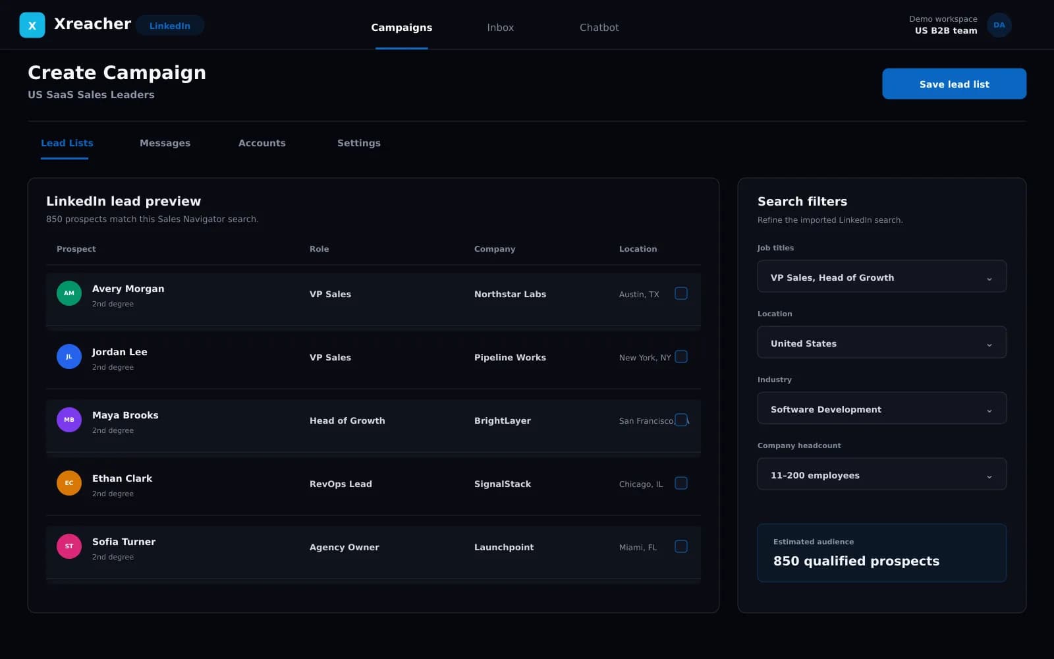
Task: Open the DA user avatar menu
Action: pyautogui.click(x=999, y=25)
